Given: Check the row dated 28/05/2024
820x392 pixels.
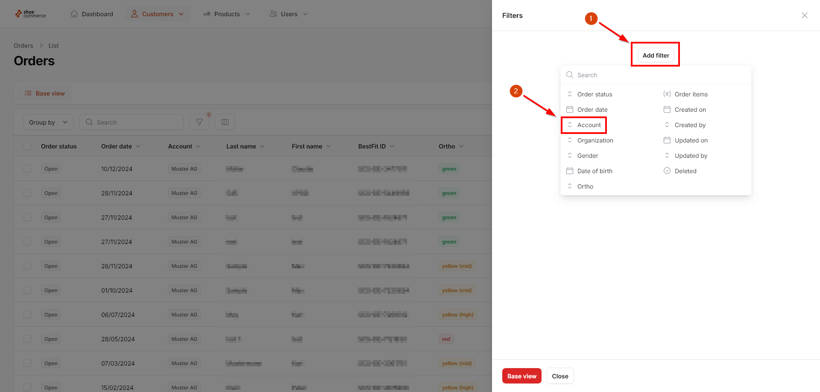Looking at the screenshot, I should coord(27,339).
